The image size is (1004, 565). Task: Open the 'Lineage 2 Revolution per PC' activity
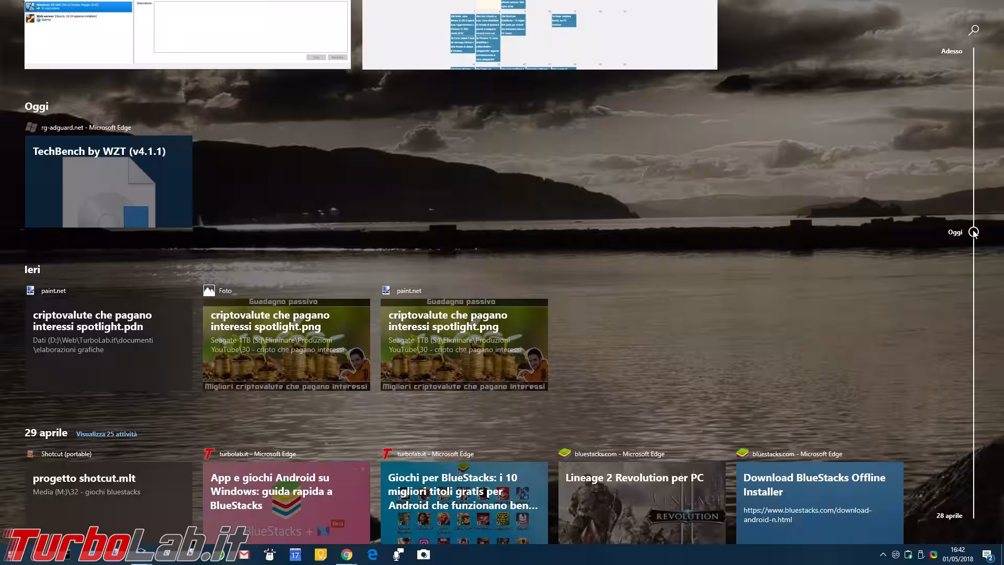point(641,502)
